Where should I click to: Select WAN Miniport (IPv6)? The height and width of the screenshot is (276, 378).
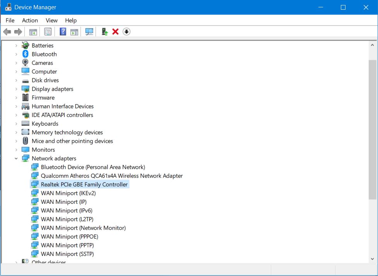point(67,210)
